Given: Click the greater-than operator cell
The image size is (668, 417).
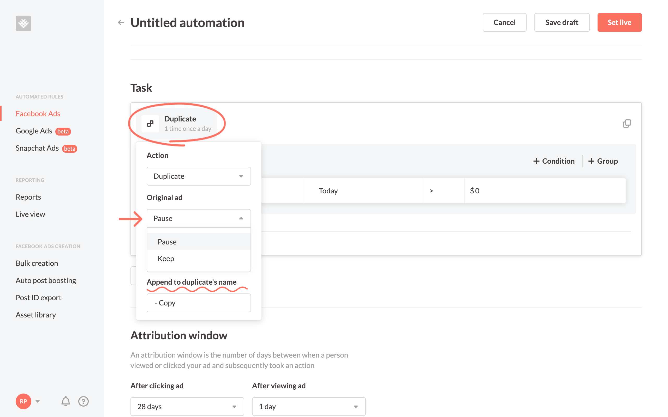Looking at the screenshot, I should coord(444,191).
